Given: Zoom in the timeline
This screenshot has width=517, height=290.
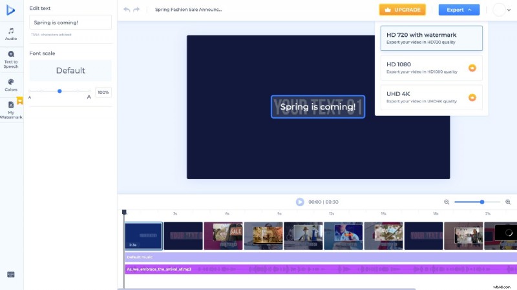Looking at the screenshot, I should click(x=508, y=202).
